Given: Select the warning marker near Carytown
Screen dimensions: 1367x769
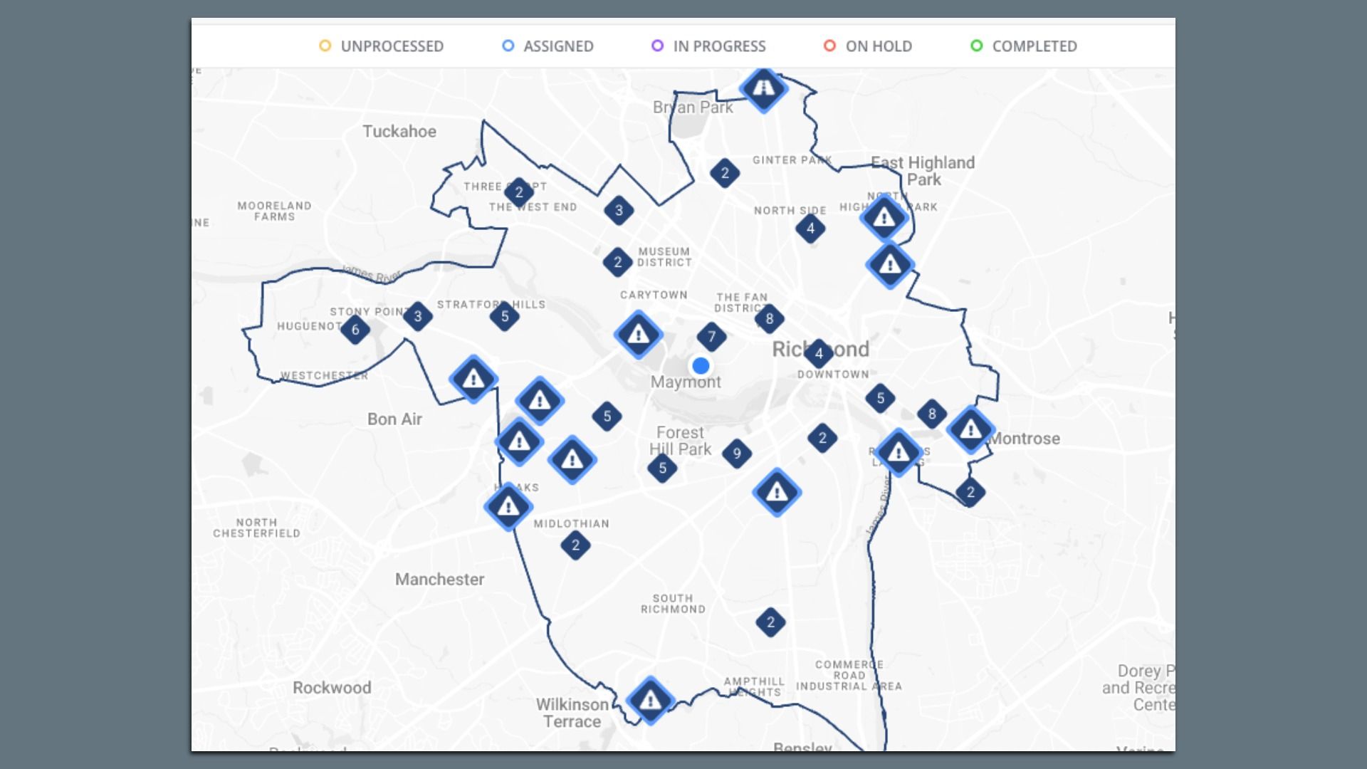Looking at the screenshot, I should [x=638, y=335].
